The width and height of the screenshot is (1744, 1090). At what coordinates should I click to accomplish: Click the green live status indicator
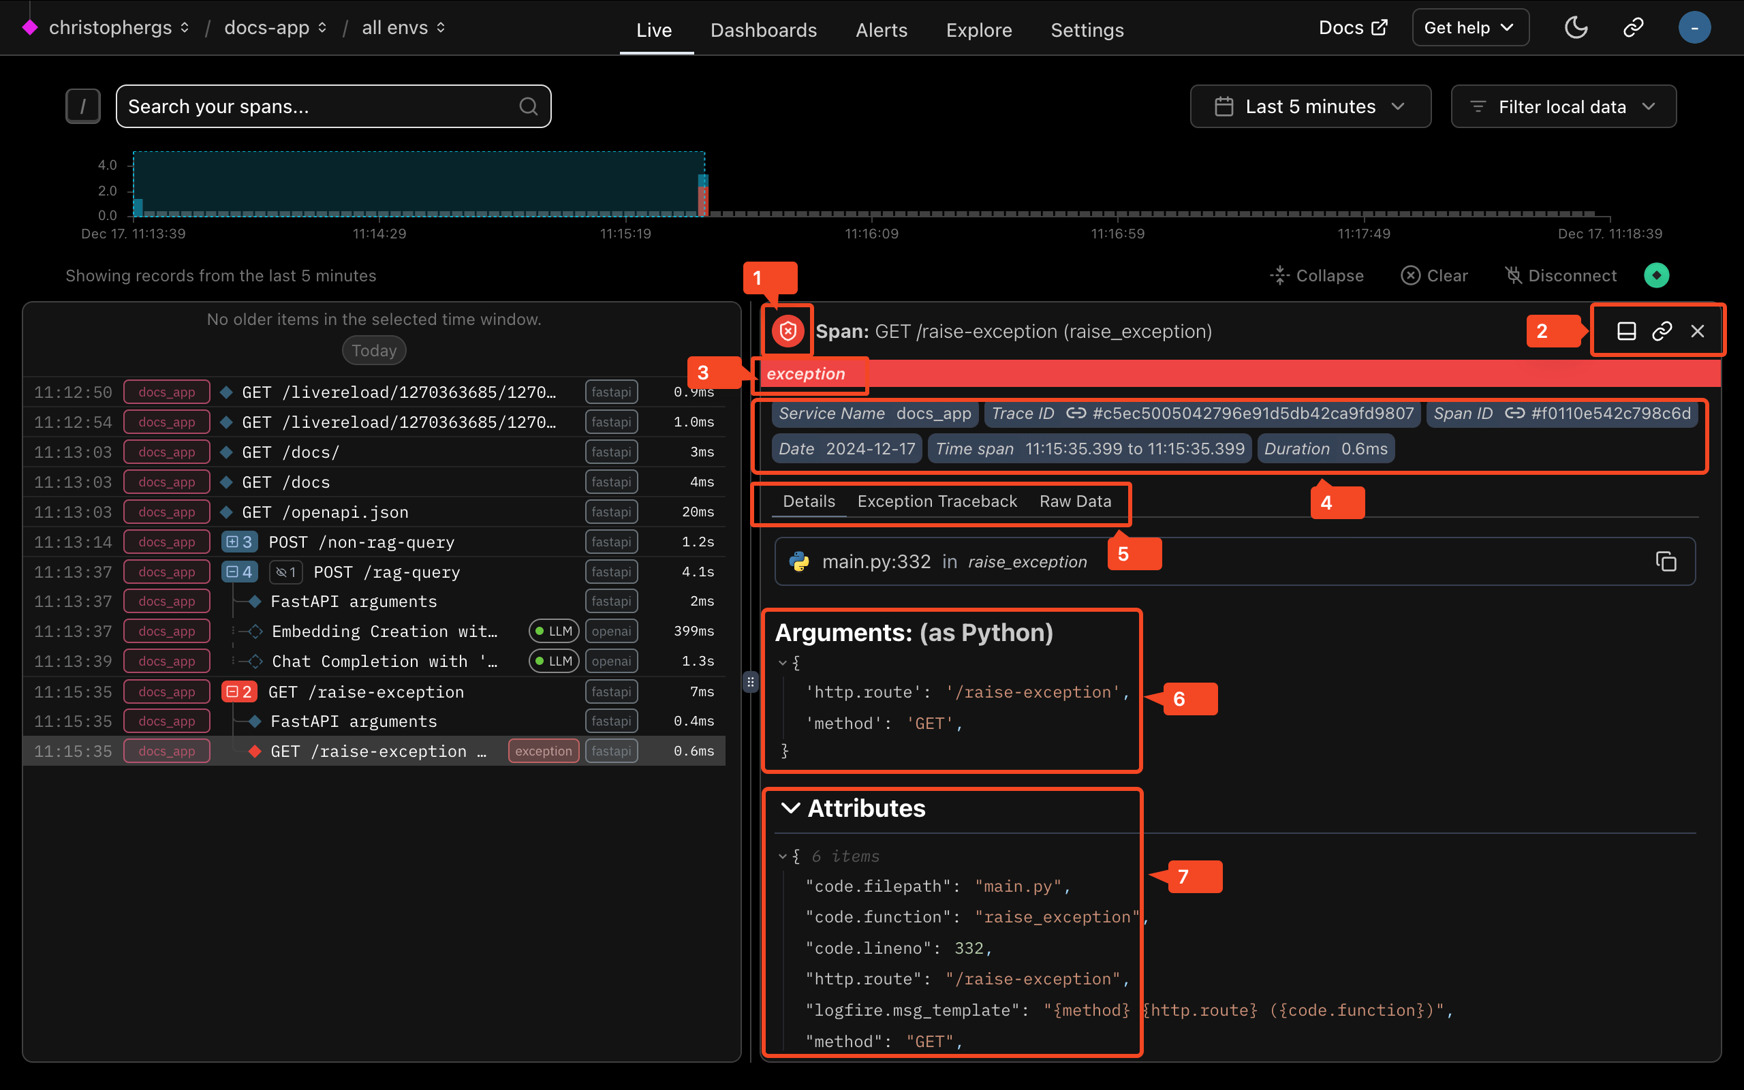click(1656, 275)
